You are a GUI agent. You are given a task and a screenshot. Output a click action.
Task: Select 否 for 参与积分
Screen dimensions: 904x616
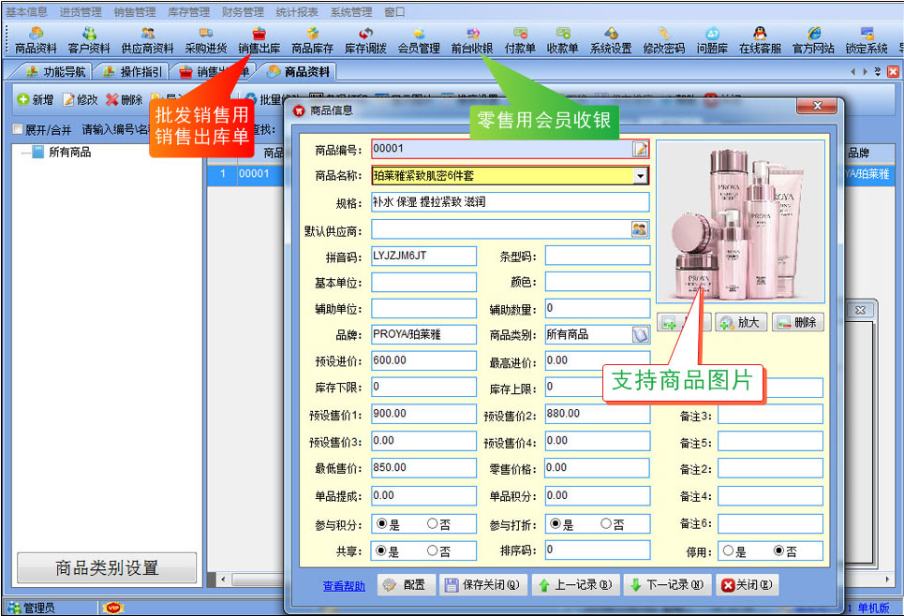coord(433,524)
